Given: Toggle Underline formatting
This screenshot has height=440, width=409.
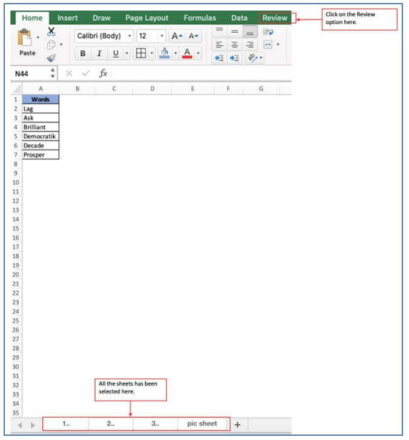Looking at the screenshot, I should 116,53.
